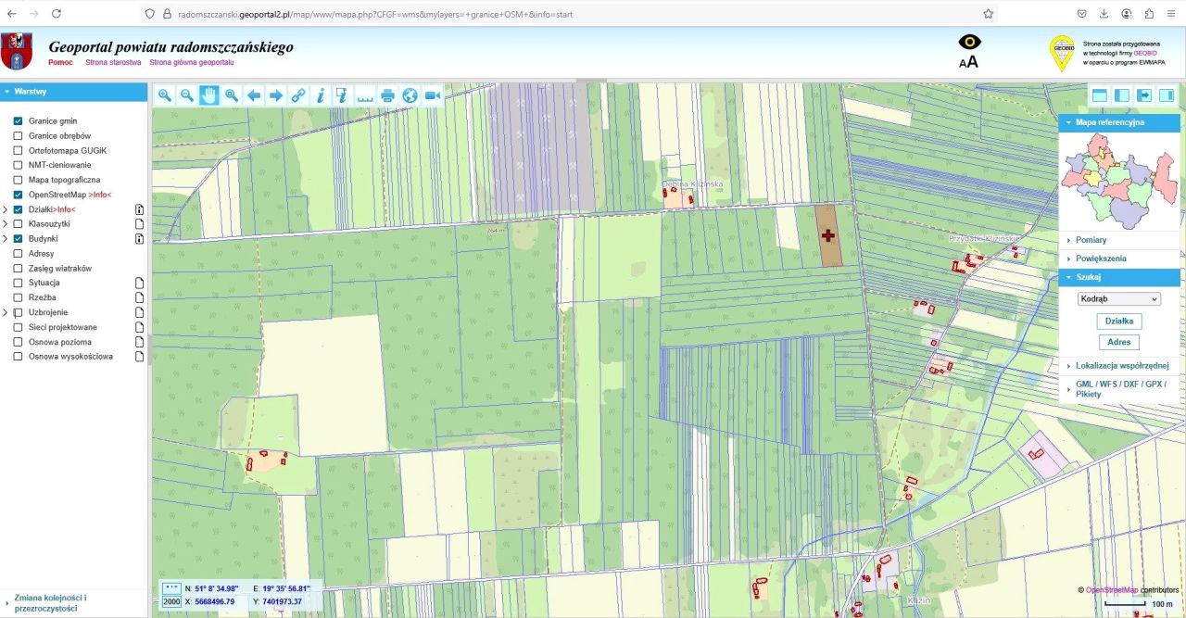The image size is (1186, 618).
Task: Select the zoom out magnifier tool
Action: (187, 95)
